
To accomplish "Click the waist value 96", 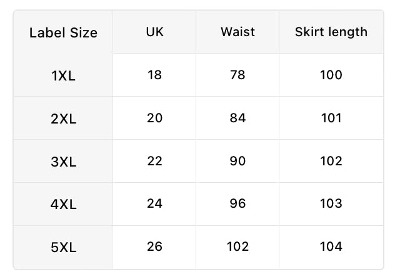I will pyautogui.click(x=237, y=203).
